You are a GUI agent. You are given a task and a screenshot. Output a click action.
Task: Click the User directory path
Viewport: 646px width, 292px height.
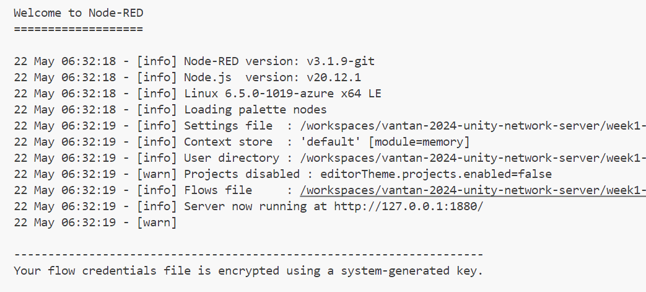click(473, 158)
